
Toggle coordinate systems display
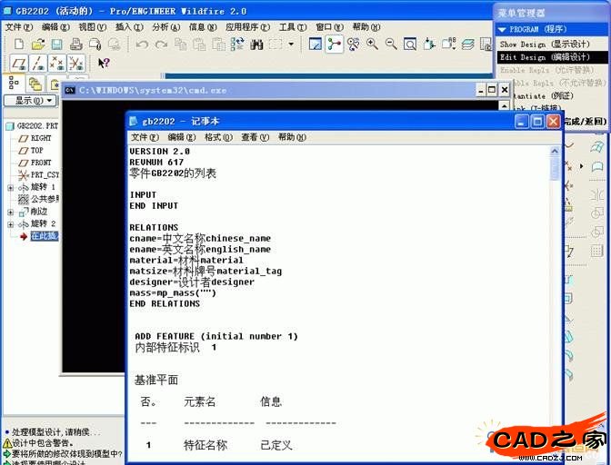point(76,63)
